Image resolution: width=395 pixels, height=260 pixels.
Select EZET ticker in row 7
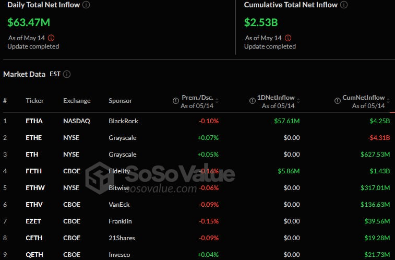(33, 221)
